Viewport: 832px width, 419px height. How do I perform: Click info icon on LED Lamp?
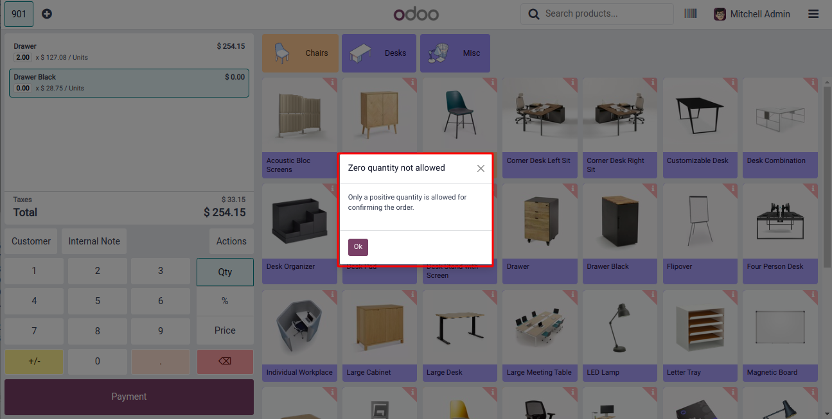[652, 295]
